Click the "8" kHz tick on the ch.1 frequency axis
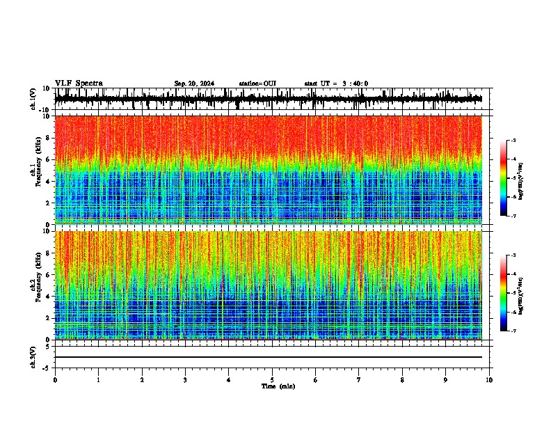The image size is (551, 426). coord(49,138)
